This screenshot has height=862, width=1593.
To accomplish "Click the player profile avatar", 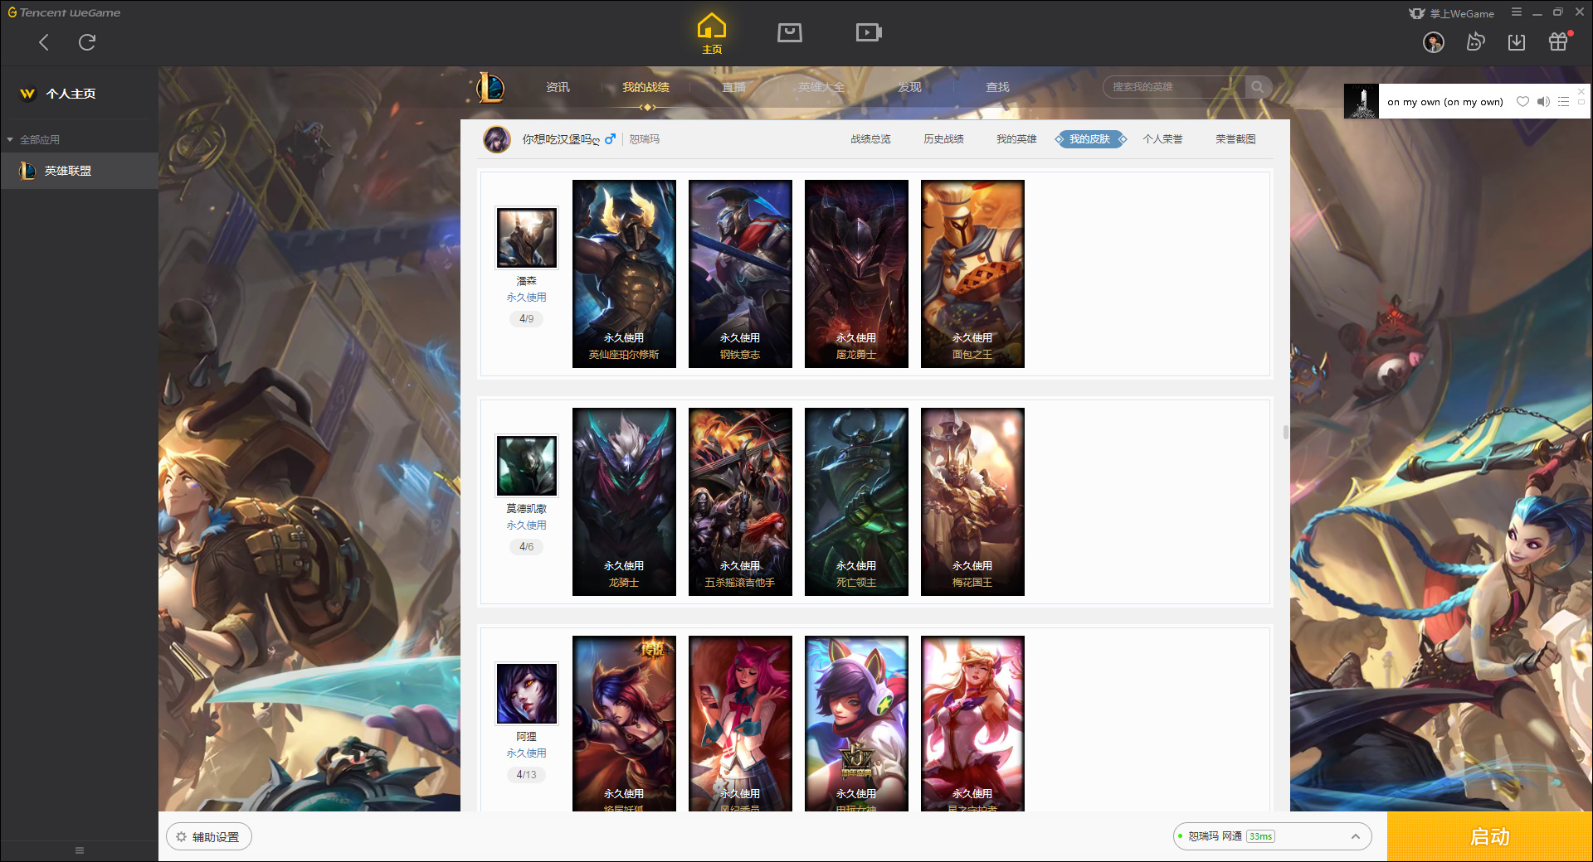I will click(x=497, y=139).
